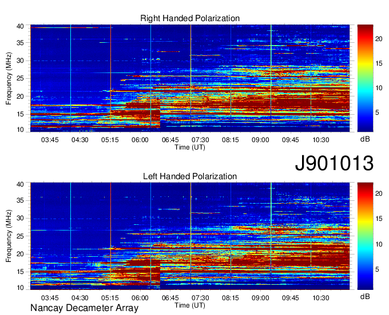389x315 pixels.
Task: Click 10 MHz tick on Right Handed frequency axis
Action: [20, 130]
